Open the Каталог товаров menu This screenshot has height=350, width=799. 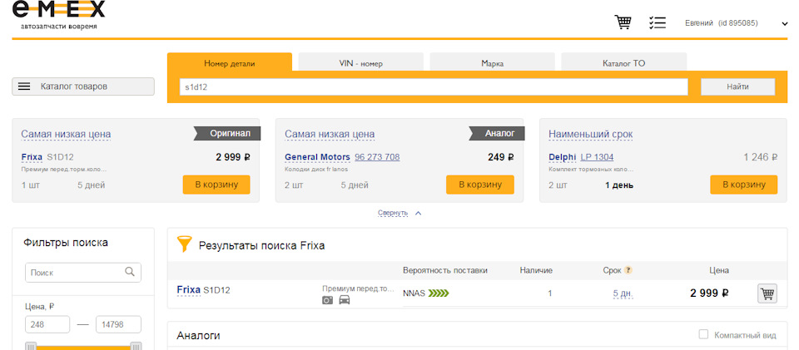(83, 86)
